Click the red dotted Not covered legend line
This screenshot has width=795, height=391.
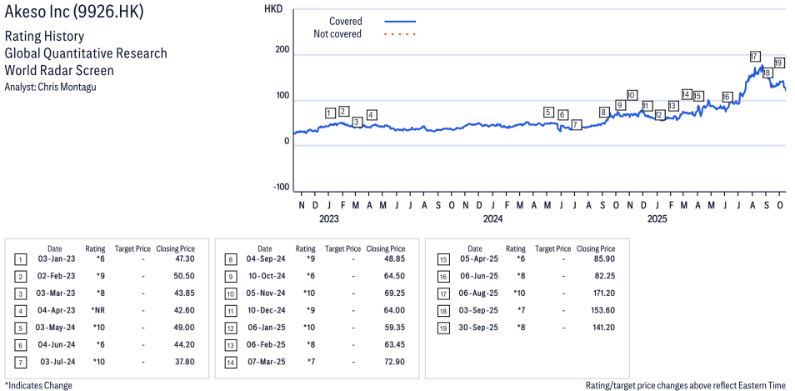click(400, 34)
